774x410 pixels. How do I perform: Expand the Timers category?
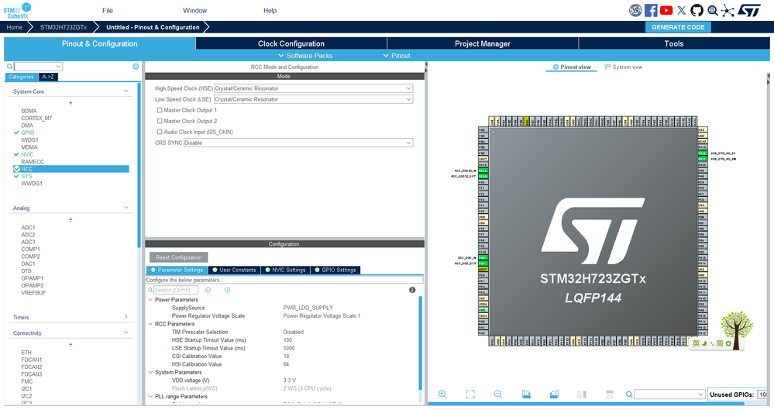tap(71, 317)
